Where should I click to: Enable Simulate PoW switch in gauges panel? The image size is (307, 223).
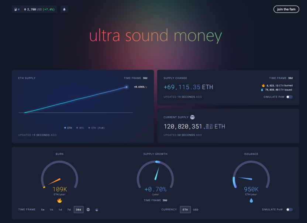click(289, 209)
